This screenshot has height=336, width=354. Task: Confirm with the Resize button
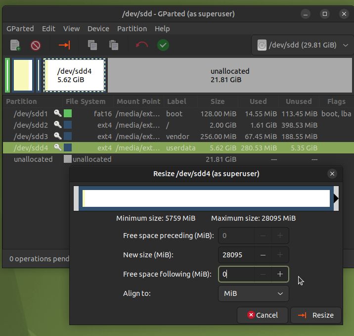pyautogui.click(x=316, y=315)
